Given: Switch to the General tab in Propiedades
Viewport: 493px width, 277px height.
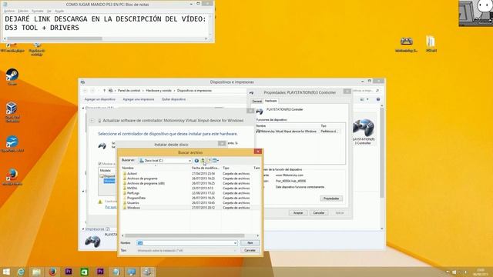Looking at the screenshot, I should (257, 101).
